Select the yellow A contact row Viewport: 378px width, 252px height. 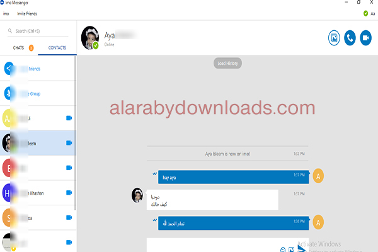point(37,118)
